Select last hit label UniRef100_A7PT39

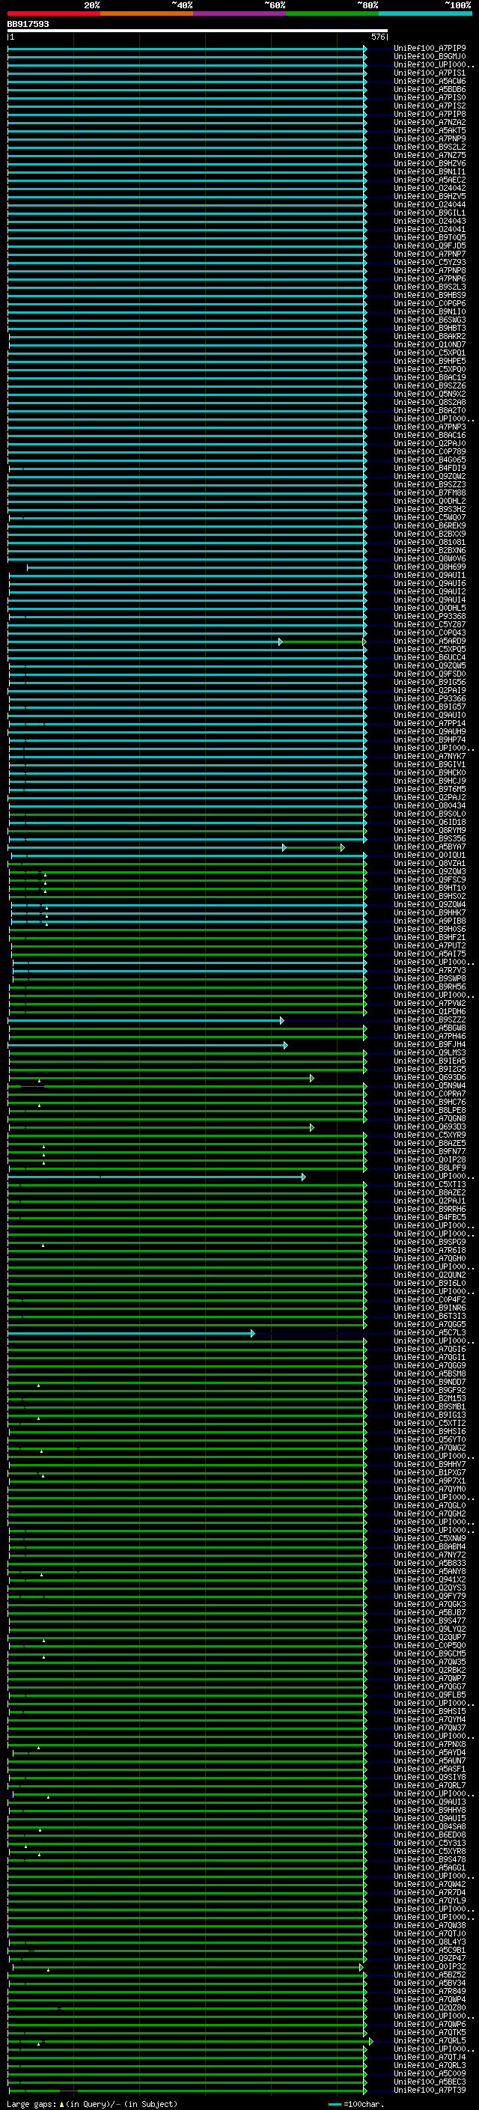[x=430, y=2091]
